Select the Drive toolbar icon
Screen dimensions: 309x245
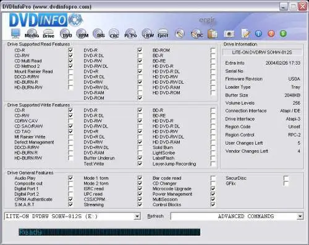click(48, 33)
